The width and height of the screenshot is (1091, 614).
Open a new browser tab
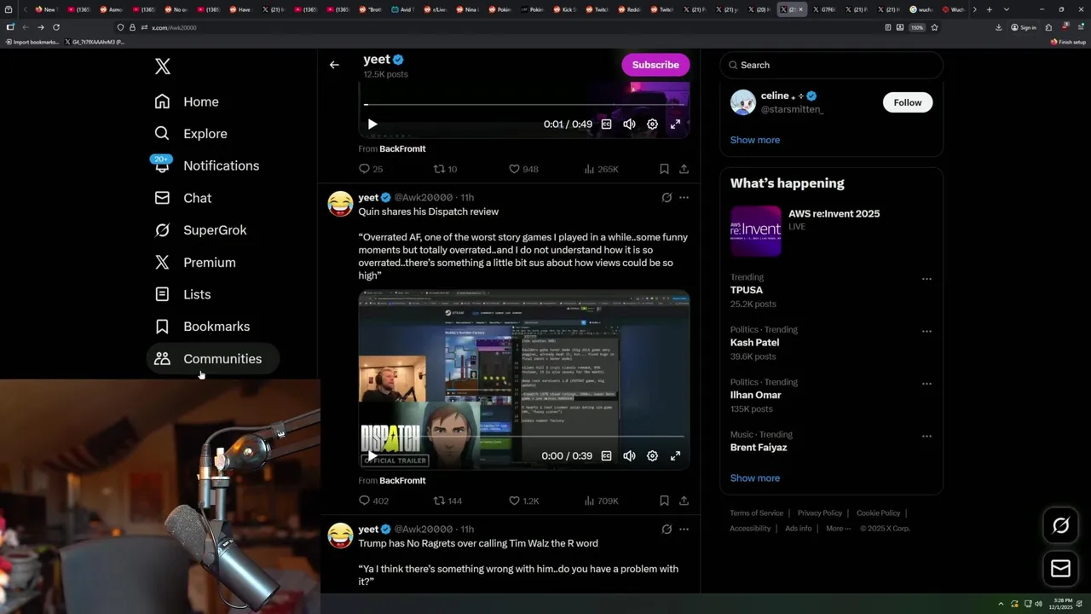click(989, 9)
